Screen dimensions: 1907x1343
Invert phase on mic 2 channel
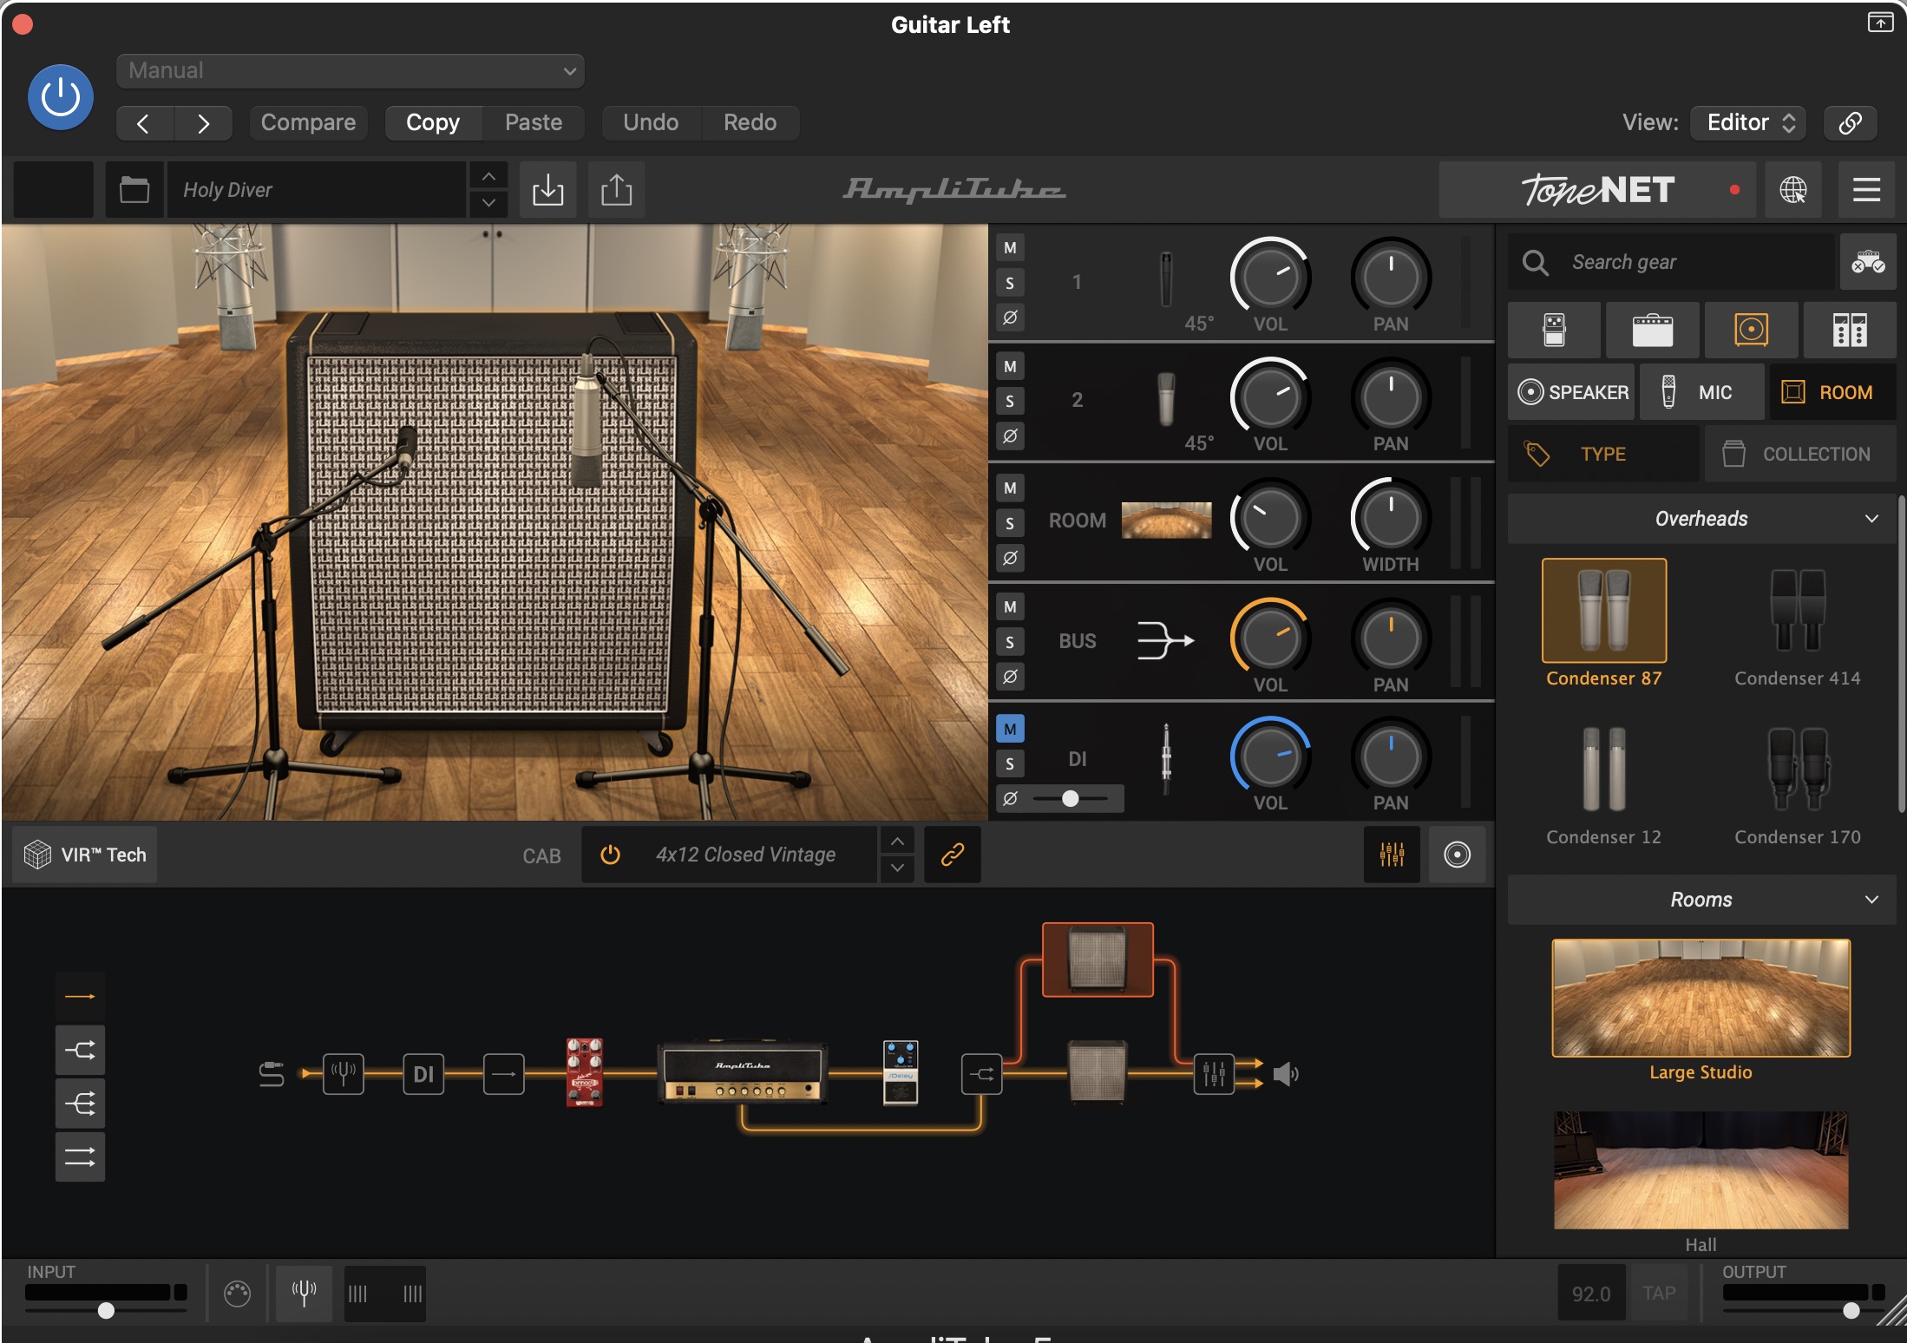(x=1010, y=436)
